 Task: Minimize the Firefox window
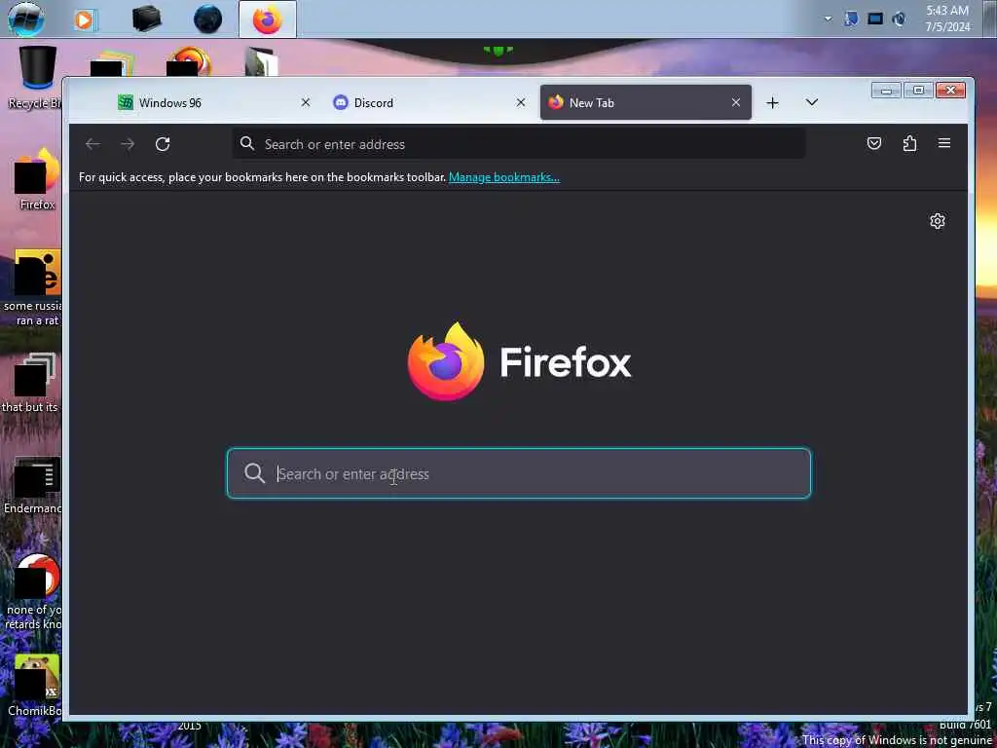pos(886,91)
